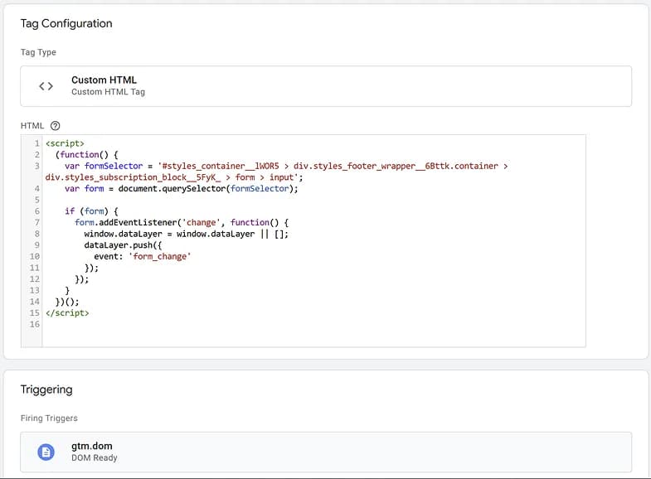This screenshot has height=479, width=651.
Task: Click the dataLayer.push({ line
Action: [x=123, y=245]
